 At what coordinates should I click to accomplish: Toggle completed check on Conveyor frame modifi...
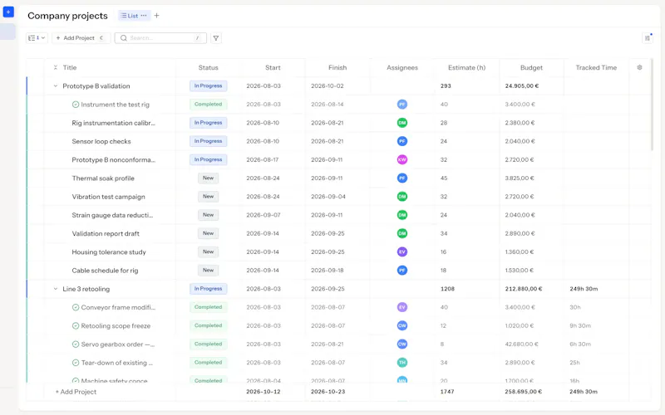tap(76, 307)
